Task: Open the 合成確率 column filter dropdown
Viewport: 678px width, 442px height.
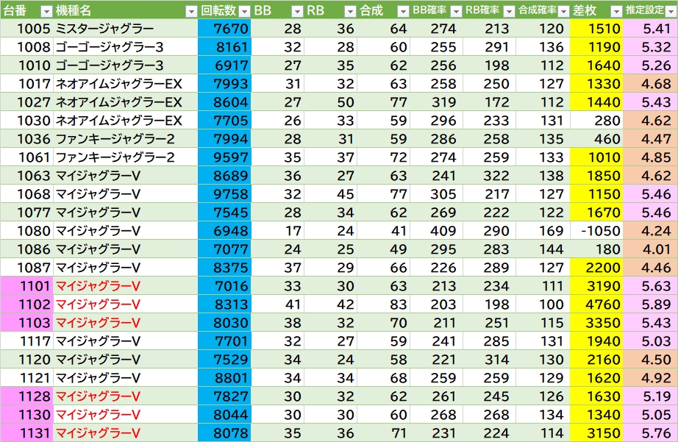Action: pos(562,11)
